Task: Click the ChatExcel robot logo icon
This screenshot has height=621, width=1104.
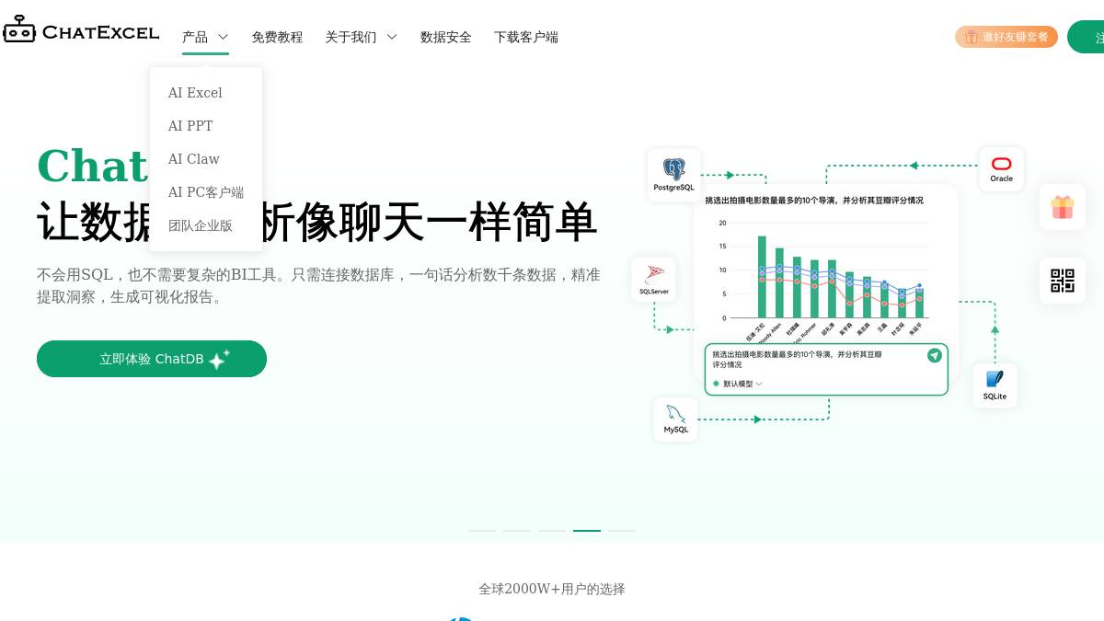Action: (19, 30)
